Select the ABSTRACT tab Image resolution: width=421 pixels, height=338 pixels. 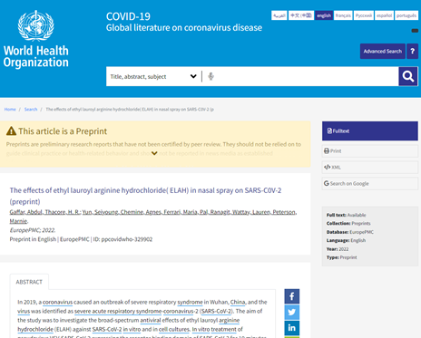click(x=29, y=282)
